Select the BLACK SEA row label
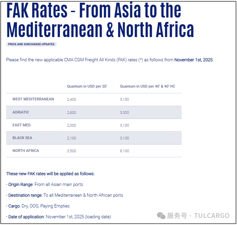 23,138
